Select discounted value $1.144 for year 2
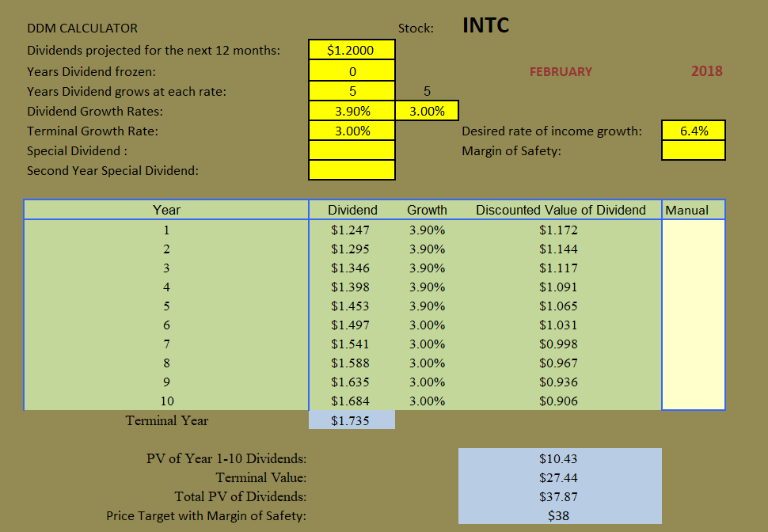Image resolution: width=768 pixels, height=532 pixels. pyautogui.click(x=558, y=249)
